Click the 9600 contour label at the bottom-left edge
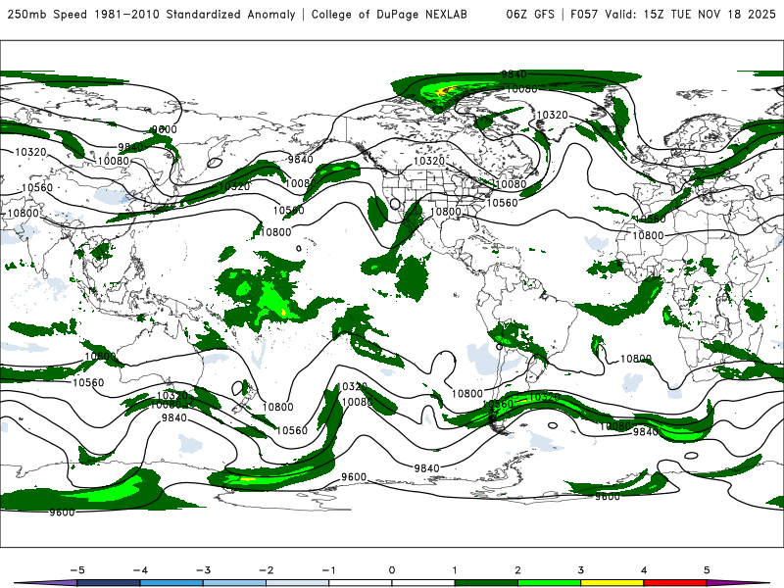The width and height of the screenshot is (784, 588). pyautogui.click(x=62, y=512)
